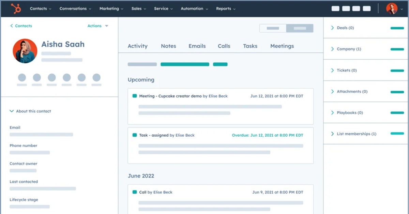Screen dimensions: 409x214
Task: Expand the Deals (0) section
Action: click(x=342, y=28)
